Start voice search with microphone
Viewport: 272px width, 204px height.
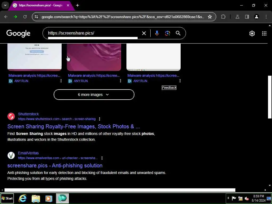[157, 33]
